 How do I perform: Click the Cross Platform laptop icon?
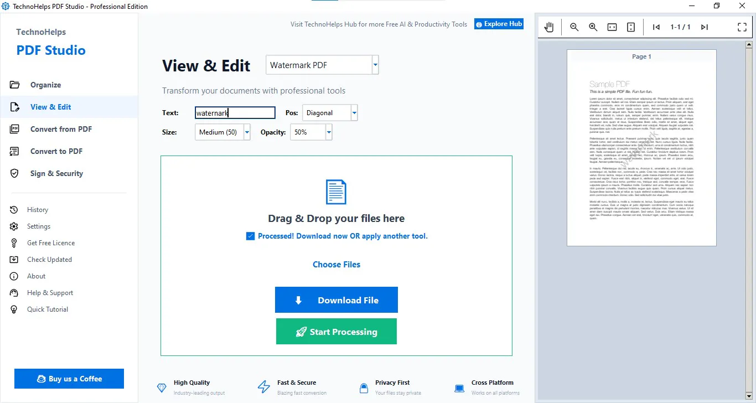(x=459, y=388)
